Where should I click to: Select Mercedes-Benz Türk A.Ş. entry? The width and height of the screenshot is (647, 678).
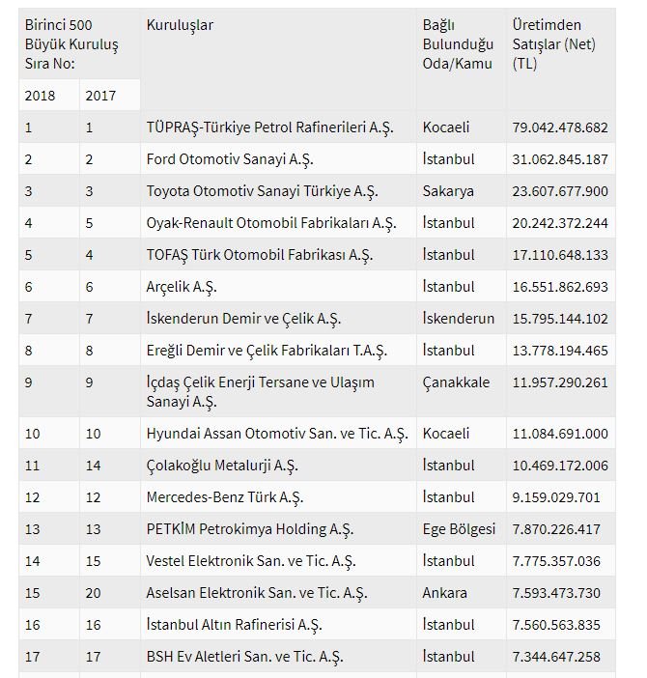click(225, 497)
